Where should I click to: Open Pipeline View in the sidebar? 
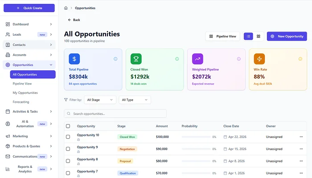click(x=22, y=84)
